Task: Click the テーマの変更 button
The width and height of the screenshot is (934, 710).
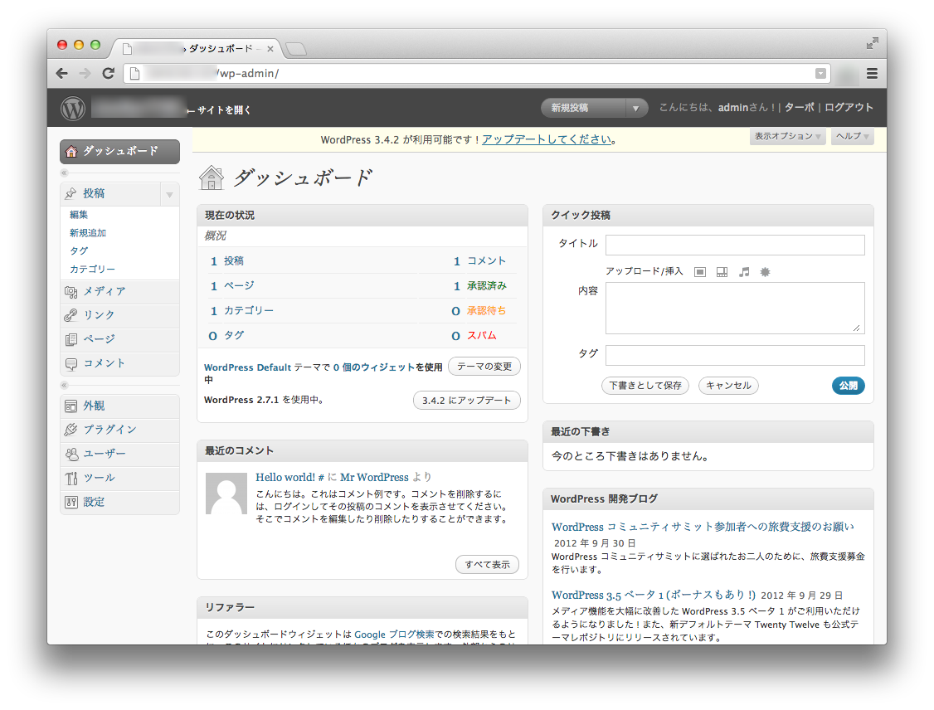Action: click(x=484, y=367)
